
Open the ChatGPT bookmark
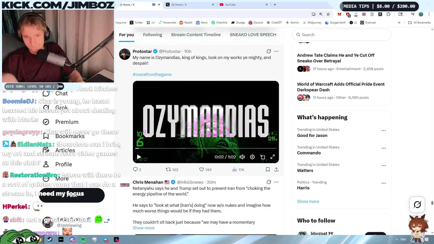pos(274,22)
